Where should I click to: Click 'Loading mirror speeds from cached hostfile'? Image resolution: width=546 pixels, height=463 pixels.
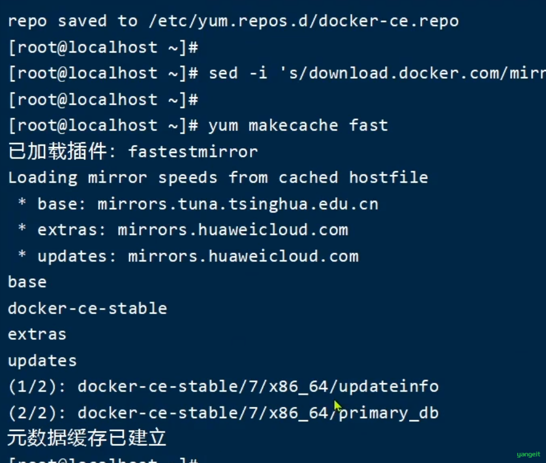pos(218,178)
